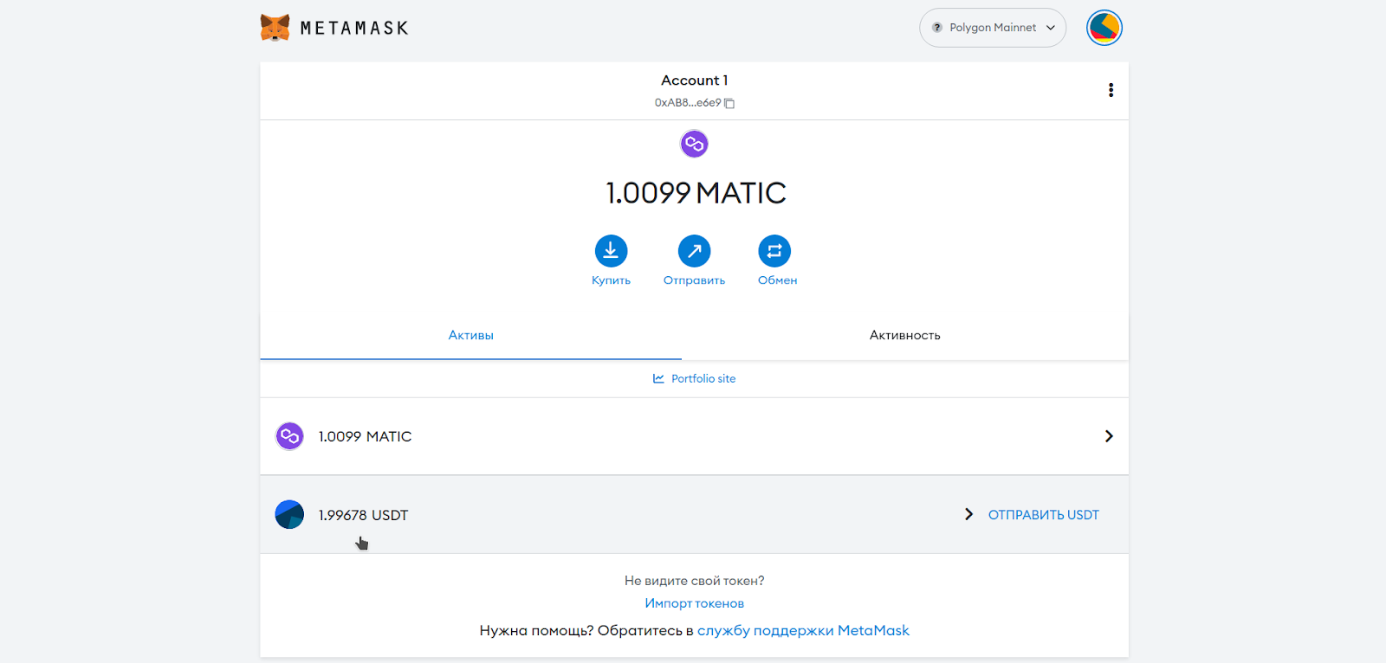1386x663 pixels.
Task: Click the Обмен swap icon button
Action: (x=774, y=251)
